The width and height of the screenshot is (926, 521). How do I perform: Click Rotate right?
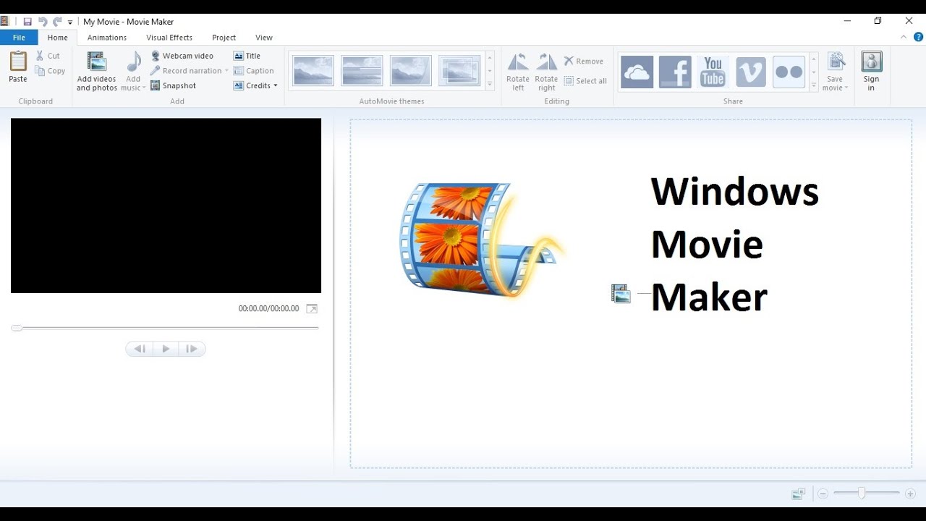point(546,72)
